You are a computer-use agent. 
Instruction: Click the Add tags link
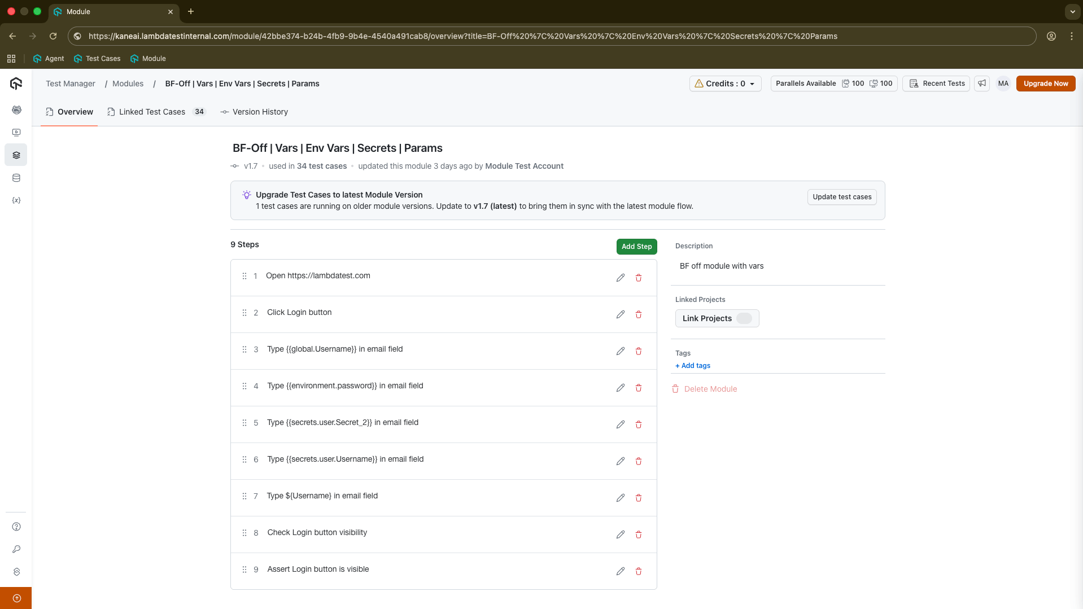(x=693, y=366)
